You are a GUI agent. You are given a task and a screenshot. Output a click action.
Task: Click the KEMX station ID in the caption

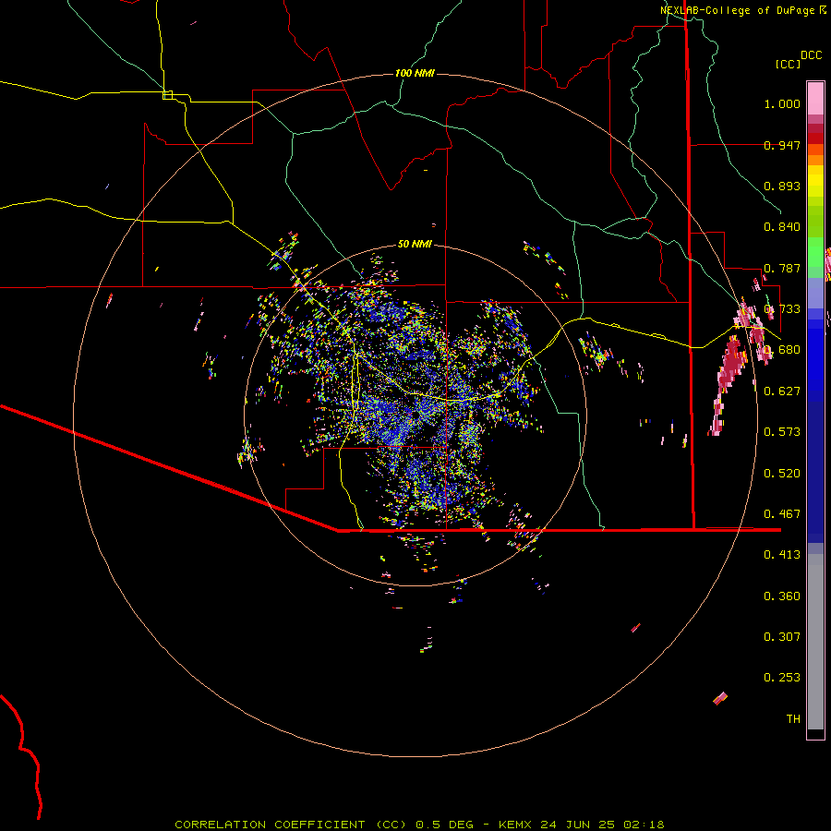516,825
